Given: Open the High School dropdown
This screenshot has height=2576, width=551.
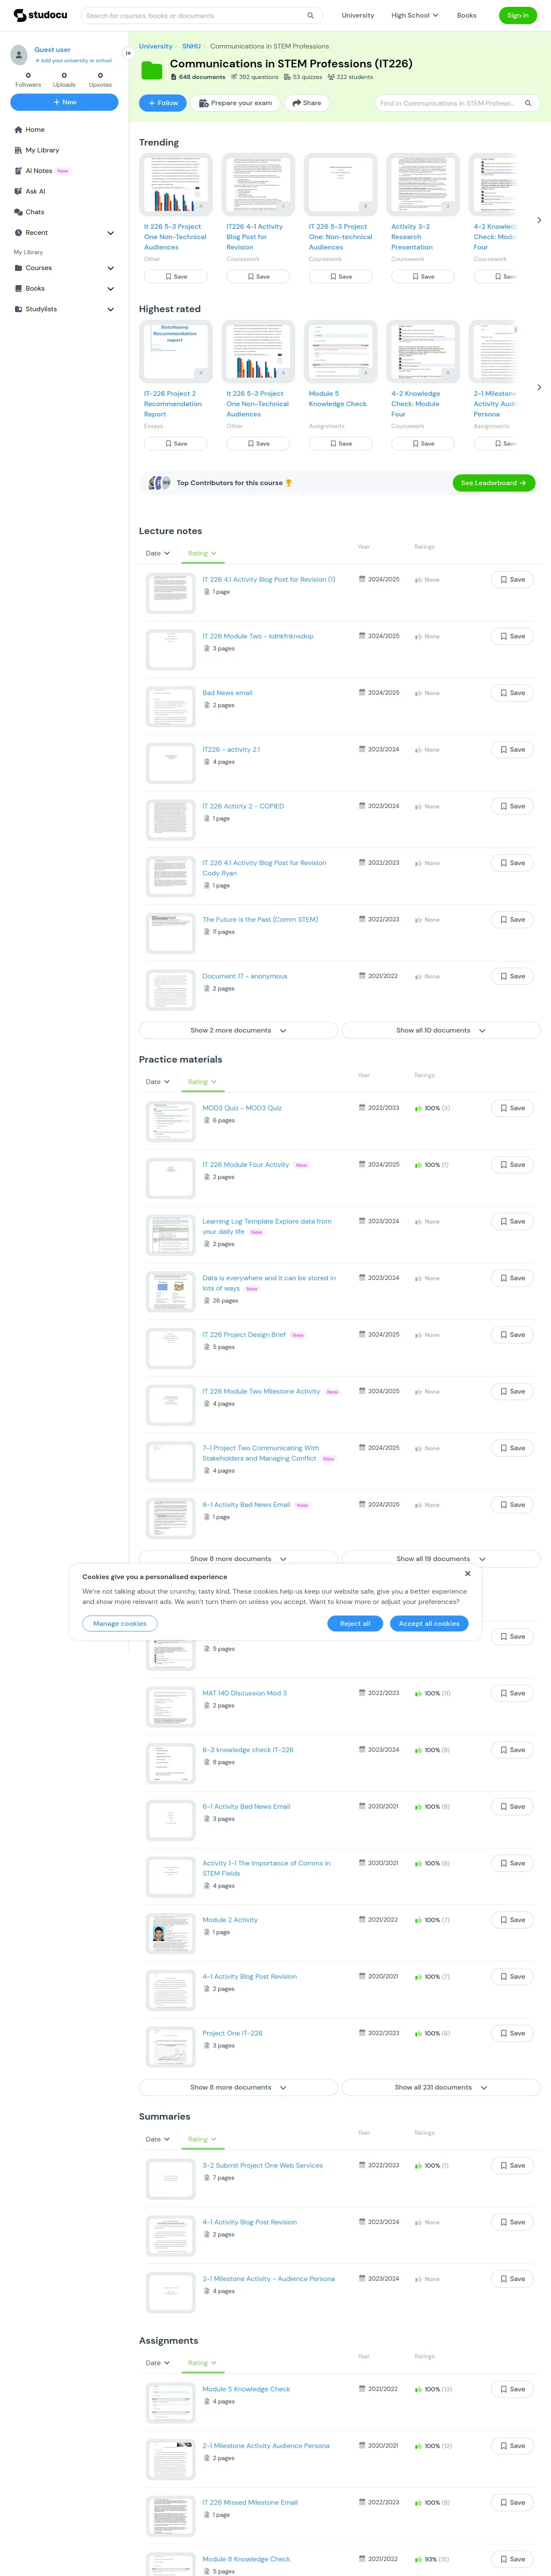Looking at the screenshot, I should coord(414,16).
